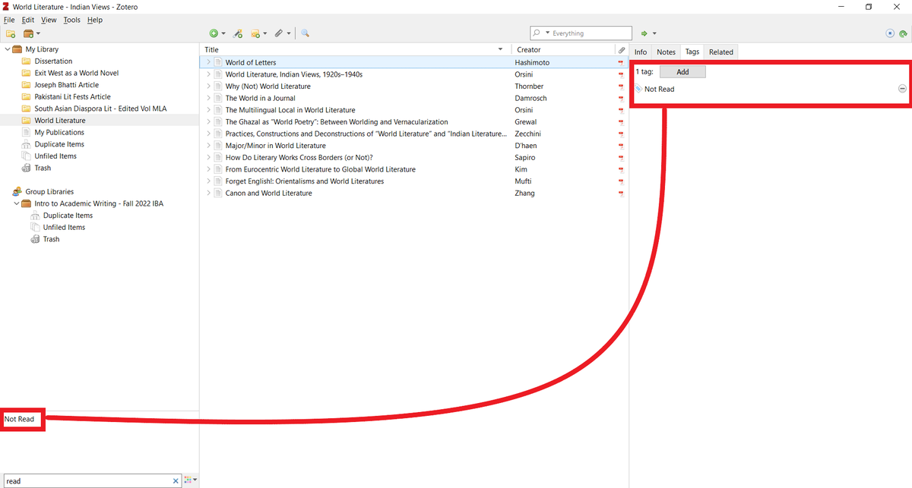Select Exit West as a World Novel collection
912x488 pixels.
[76, 73]
